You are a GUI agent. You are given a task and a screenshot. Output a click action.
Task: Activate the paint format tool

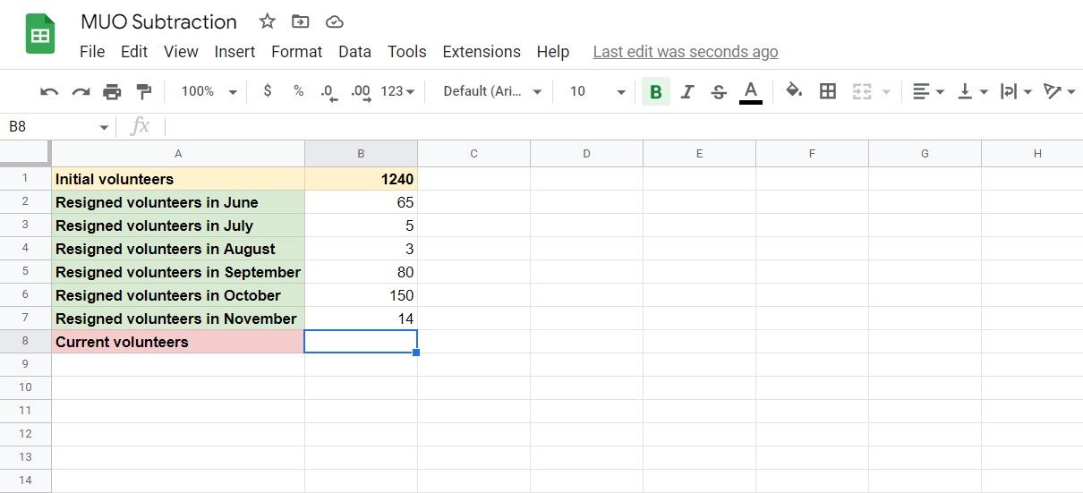click(143, 91)
